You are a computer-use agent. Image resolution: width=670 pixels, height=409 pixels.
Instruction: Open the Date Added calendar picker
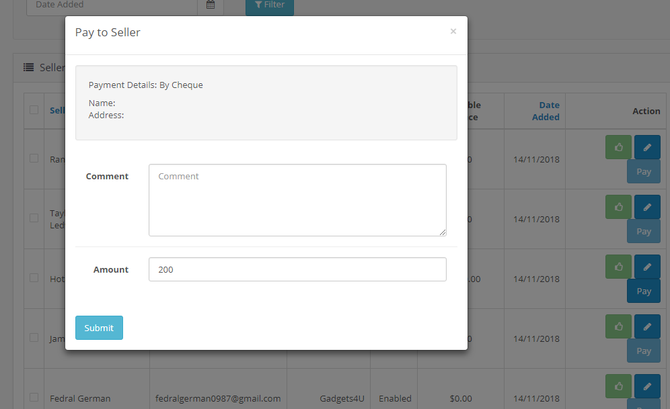coord(211,5)
